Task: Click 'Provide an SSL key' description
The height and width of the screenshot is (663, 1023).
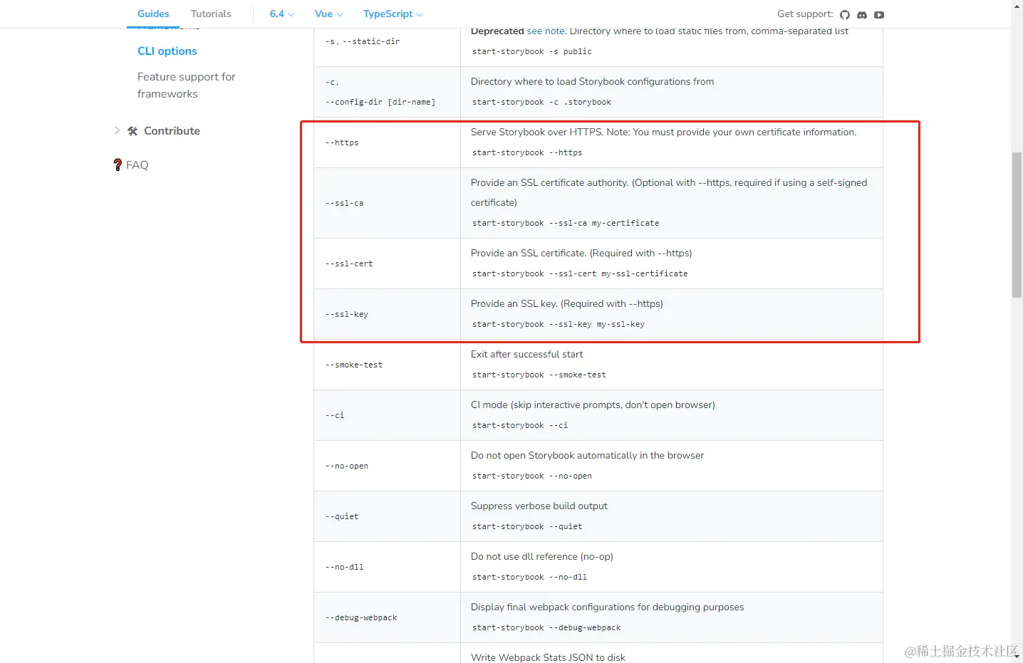Action: [567, 304]
